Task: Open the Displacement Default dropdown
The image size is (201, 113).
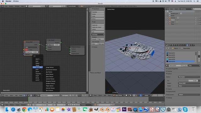Action: pyautogui.click(x=189, y=95)
